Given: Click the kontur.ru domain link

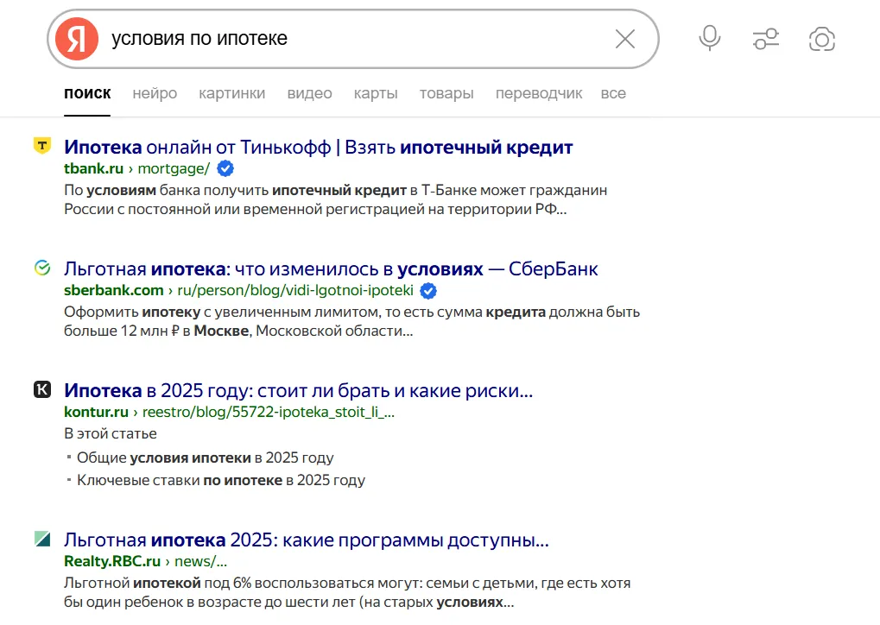Looking at the screenshot, I should 96,412.
